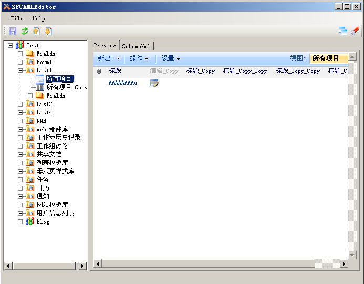Collapse the List1 node

pyautogui.click(x=20, y=70)
